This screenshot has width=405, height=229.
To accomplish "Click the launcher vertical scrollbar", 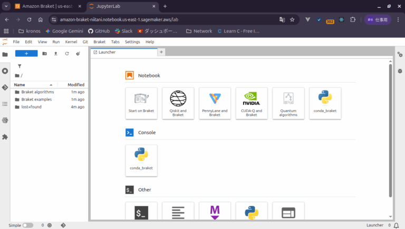I will [x=390, y=130].
